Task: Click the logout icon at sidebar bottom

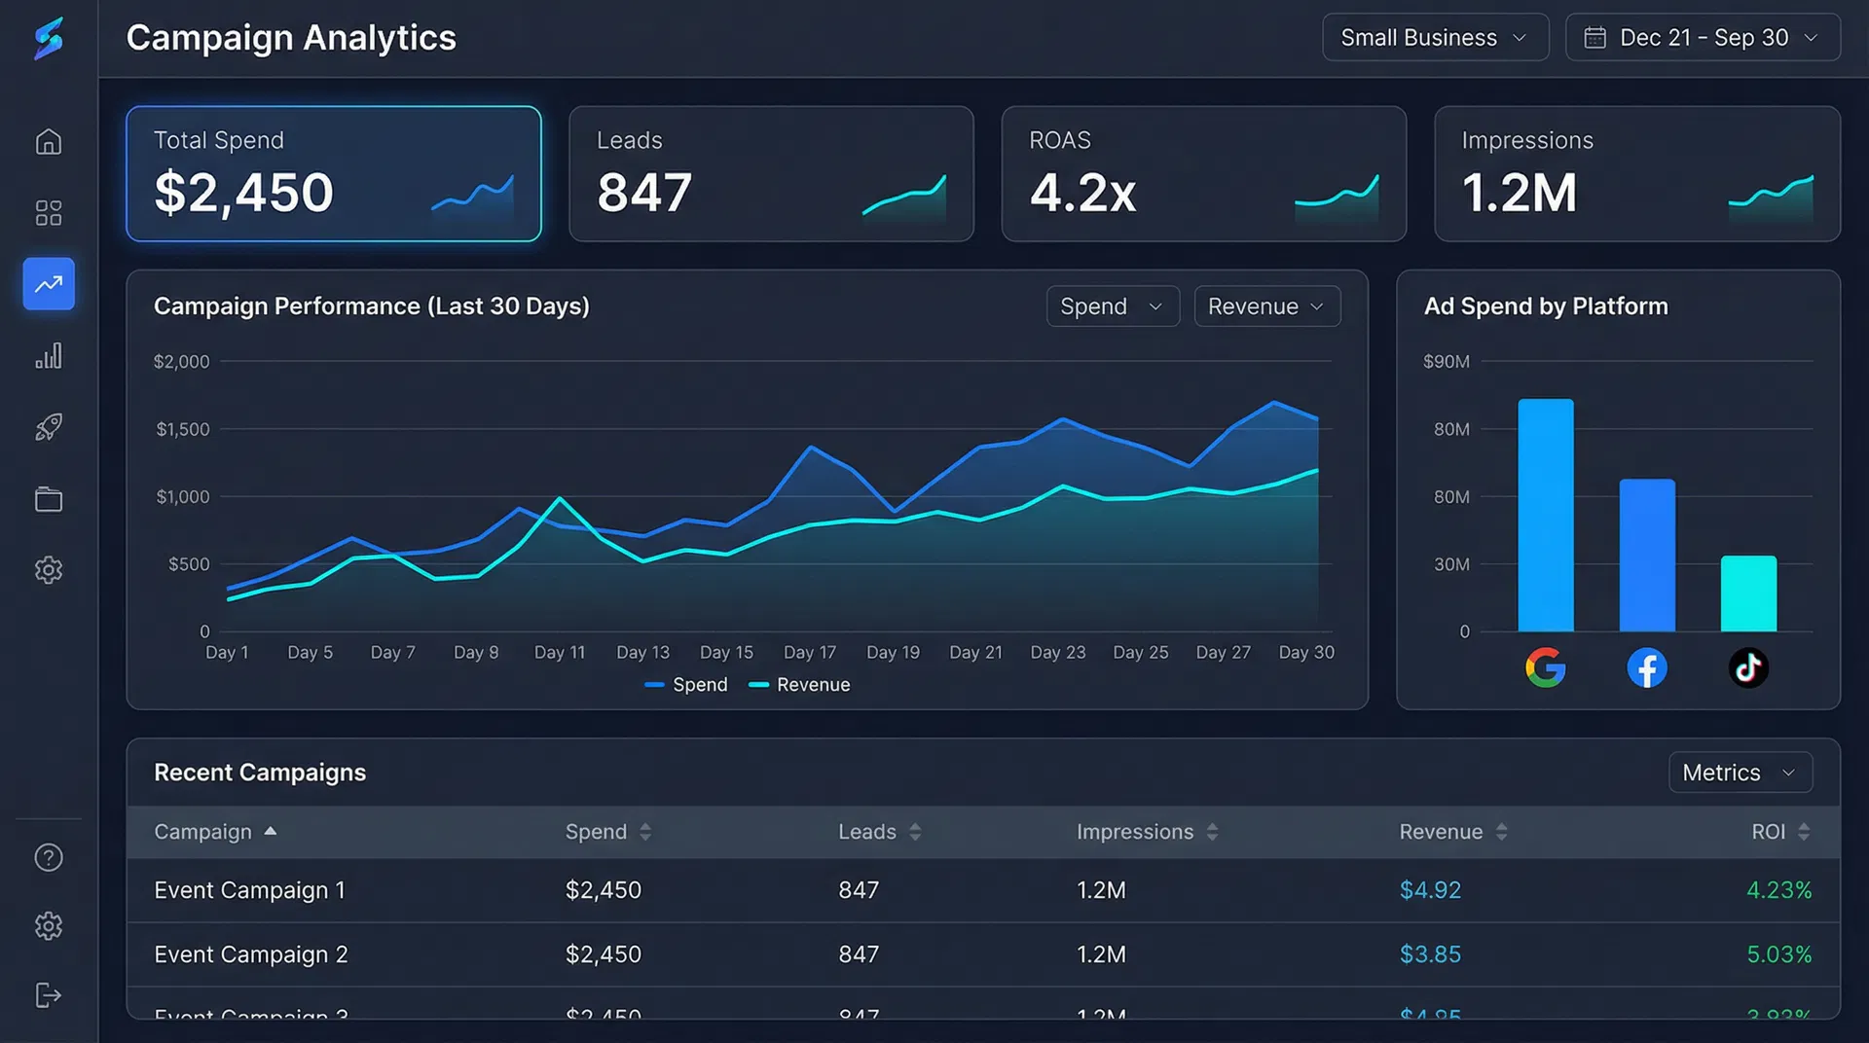Action: (49, 995)
